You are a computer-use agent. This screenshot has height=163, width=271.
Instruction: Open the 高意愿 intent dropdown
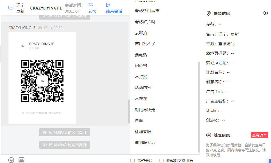259,135
